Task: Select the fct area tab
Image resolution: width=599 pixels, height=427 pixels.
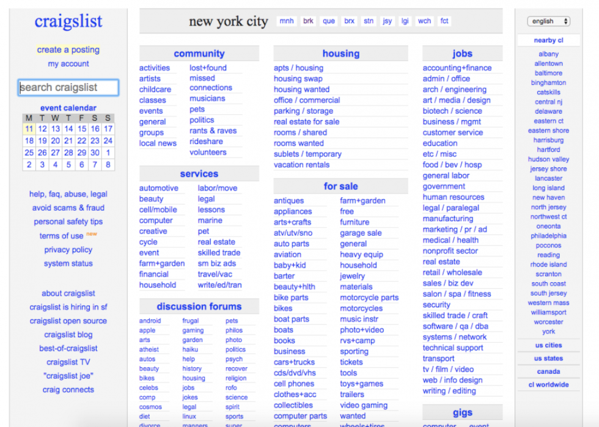Action: (444, 21)
